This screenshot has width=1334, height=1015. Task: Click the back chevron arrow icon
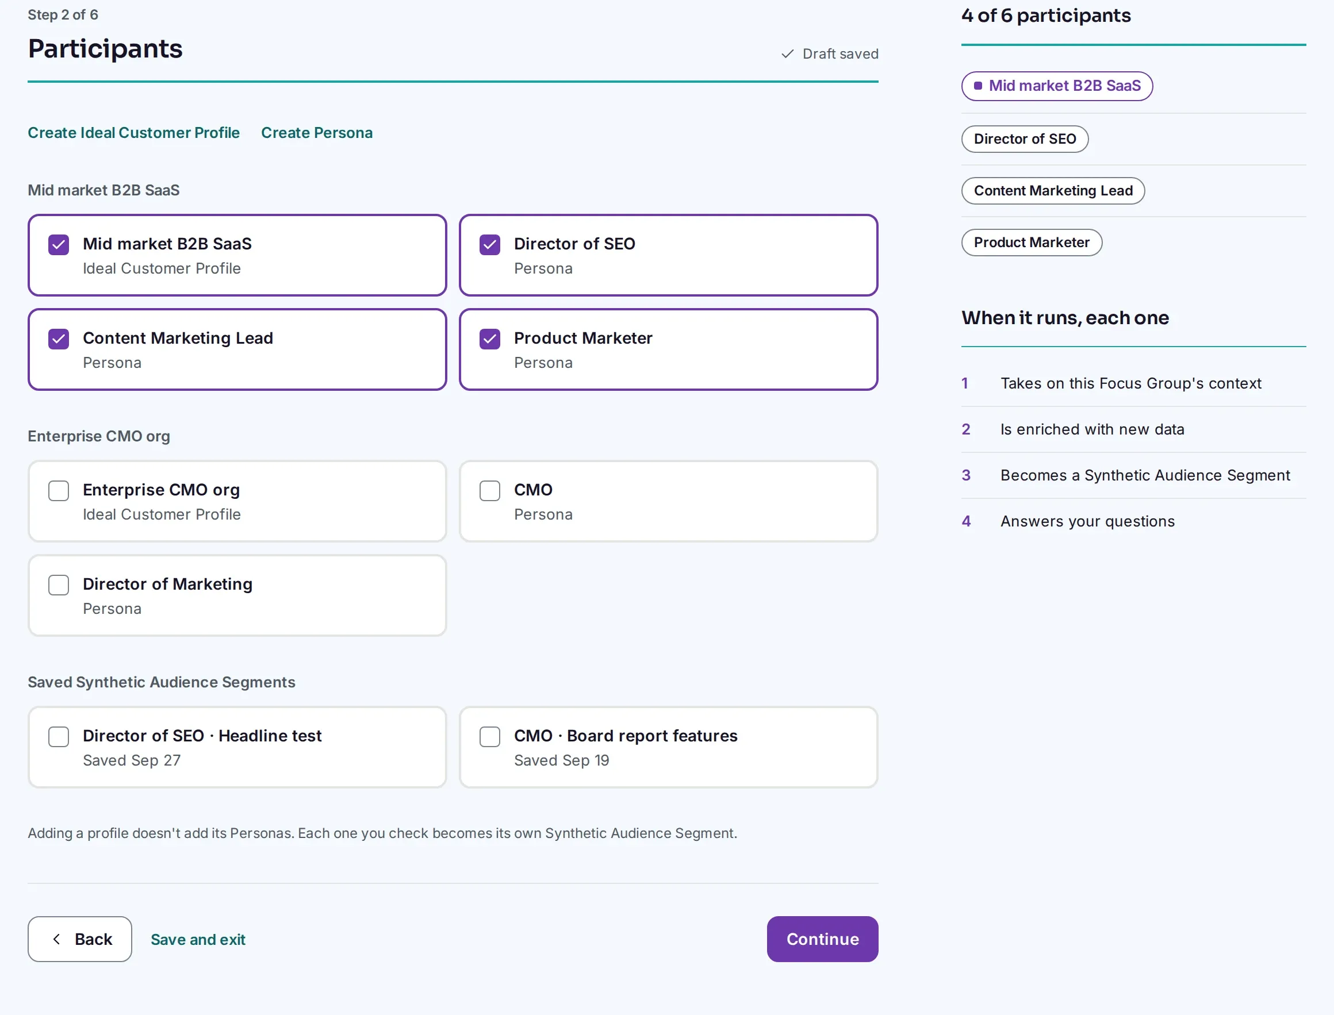tap(57, 939)
